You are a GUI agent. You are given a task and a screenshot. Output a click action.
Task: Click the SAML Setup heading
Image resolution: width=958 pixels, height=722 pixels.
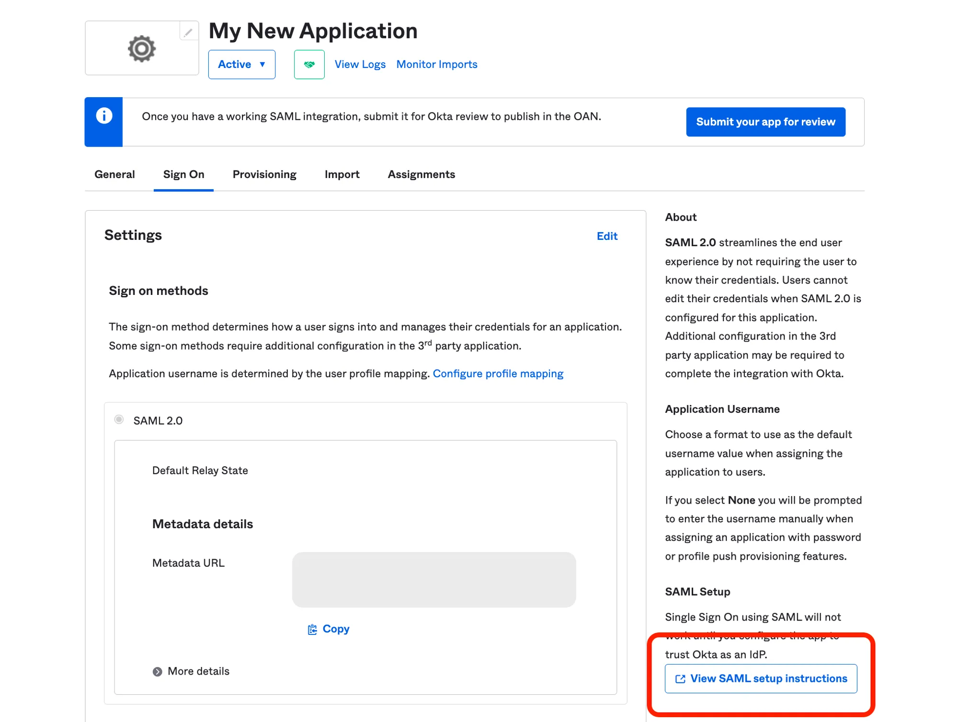[697, 591]
